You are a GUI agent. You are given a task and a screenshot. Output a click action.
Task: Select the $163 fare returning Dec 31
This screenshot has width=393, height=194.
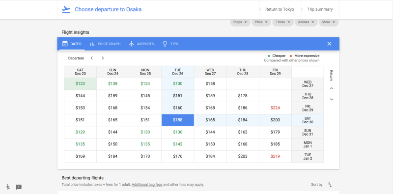pyautogui.click(x=243, y=132)
